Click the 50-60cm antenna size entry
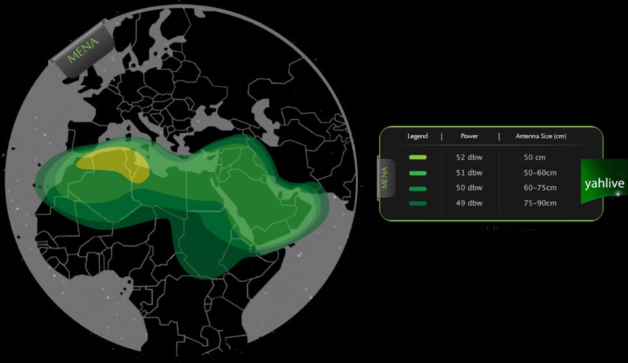This screenshot has width=628, height=363. 540,173
